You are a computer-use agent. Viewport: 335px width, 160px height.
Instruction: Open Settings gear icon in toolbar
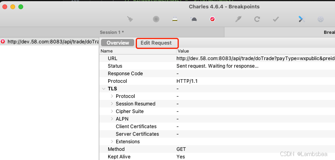click(321, 20)
